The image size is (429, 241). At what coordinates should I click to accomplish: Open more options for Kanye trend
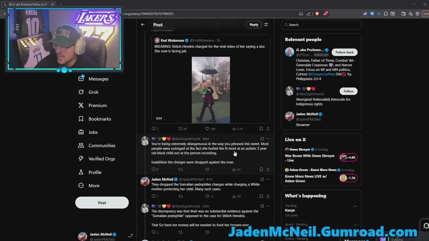coord(355,206)
